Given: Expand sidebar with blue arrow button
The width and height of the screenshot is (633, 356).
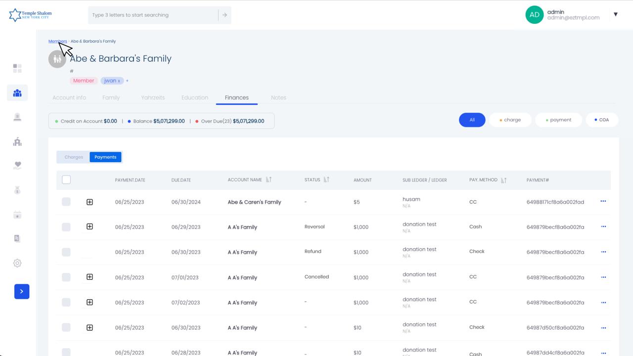Looking at the screenshot, I should click(x=22, y=292).
